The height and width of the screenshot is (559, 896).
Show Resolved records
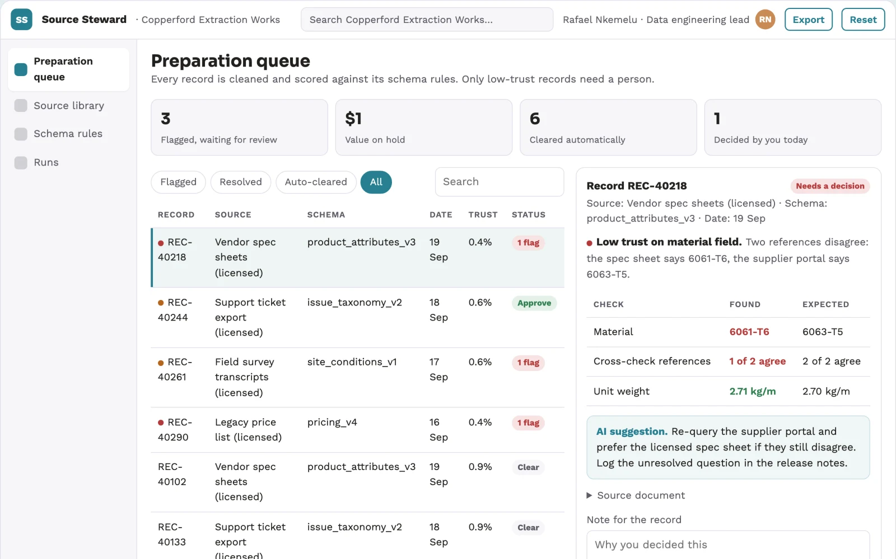point(240,182)
